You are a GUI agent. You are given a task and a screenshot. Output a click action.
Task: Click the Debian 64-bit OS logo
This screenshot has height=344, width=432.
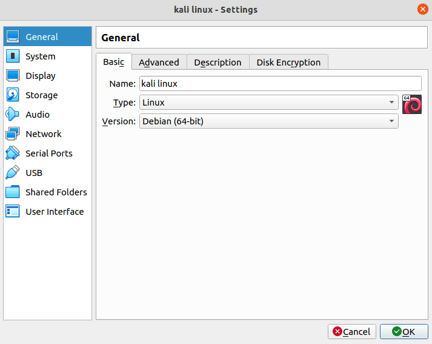411,104
